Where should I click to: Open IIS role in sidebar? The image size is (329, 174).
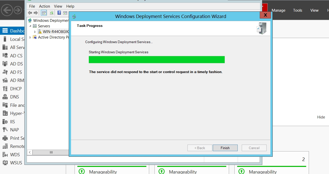click(x=12, y=121)
